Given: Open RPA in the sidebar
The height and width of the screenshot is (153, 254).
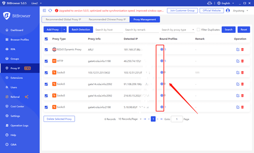Looking at the screenshot, I should point(13,49).
